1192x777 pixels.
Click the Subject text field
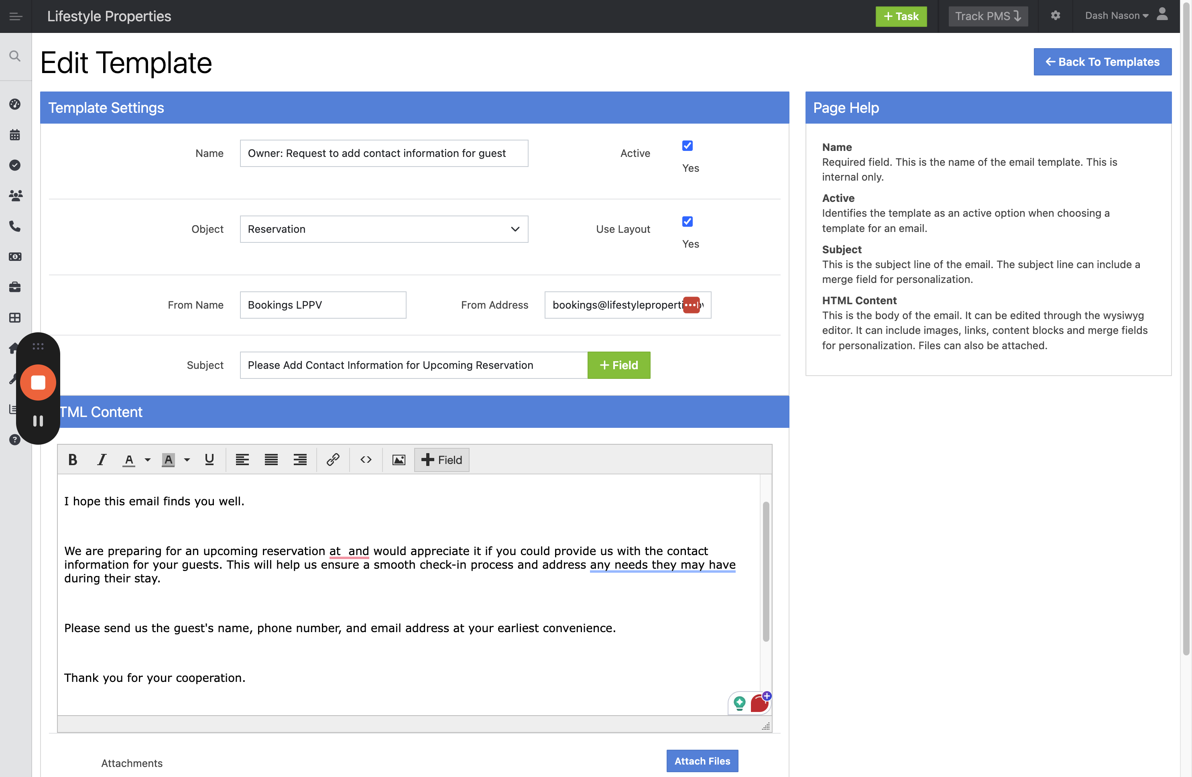pos(414,365)
